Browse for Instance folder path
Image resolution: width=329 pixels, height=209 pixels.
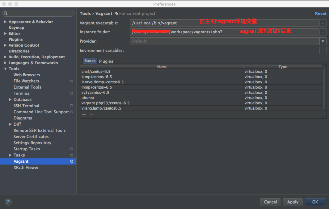pos(323,32)
